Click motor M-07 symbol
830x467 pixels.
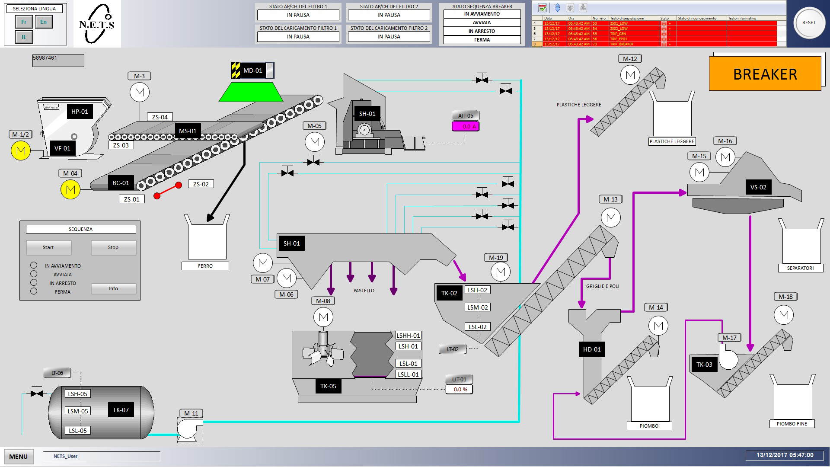coord(263,263)
